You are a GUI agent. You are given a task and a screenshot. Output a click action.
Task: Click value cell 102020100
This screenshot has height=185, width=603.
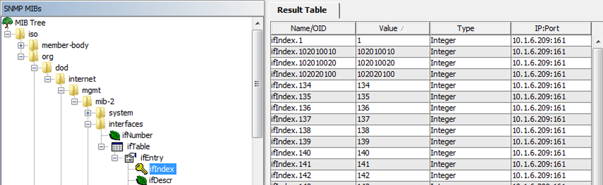(393, 74)
